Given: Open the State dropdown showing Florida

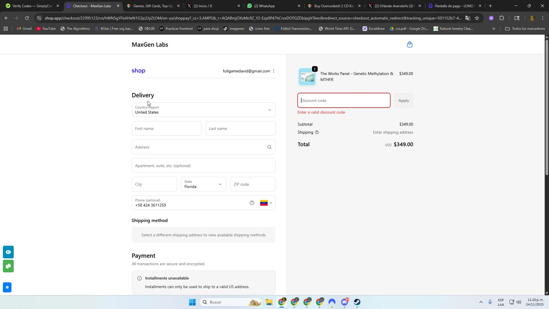Looking at the screenshot, I should pos(203,184).
